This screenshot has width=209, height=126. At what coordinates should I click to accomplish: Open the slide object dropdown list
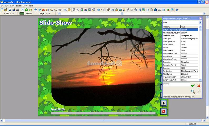click(200, 23)
